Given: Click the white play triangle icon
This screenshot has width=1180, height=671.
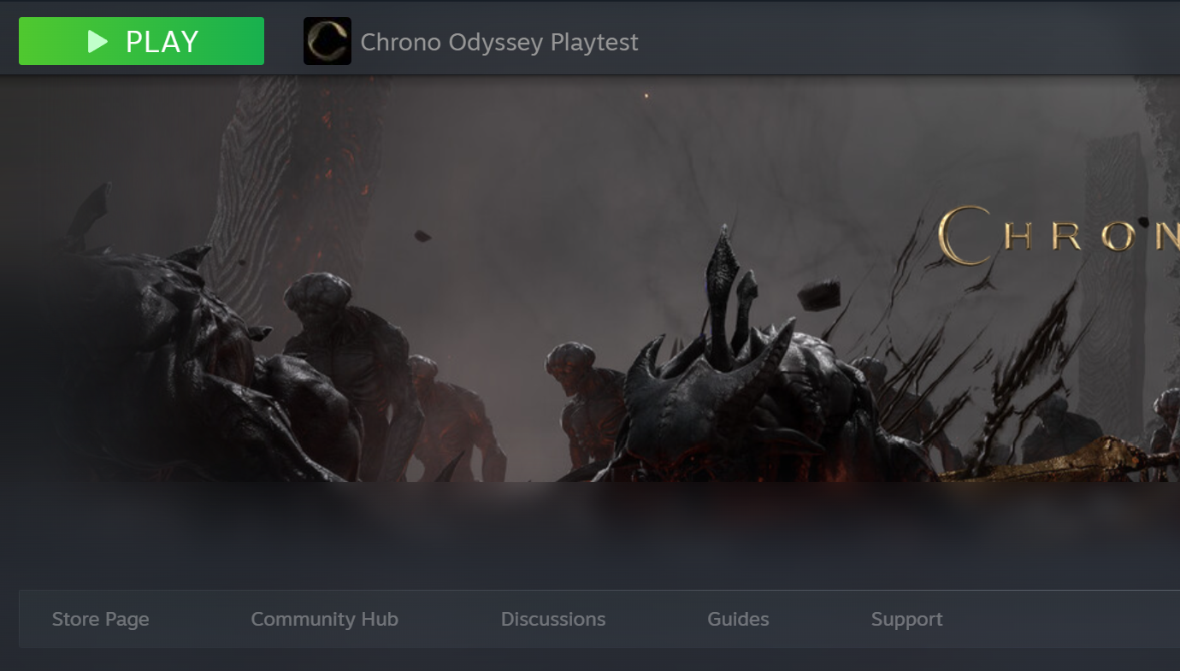Looking at the screenshot, I should coord(97,41).
